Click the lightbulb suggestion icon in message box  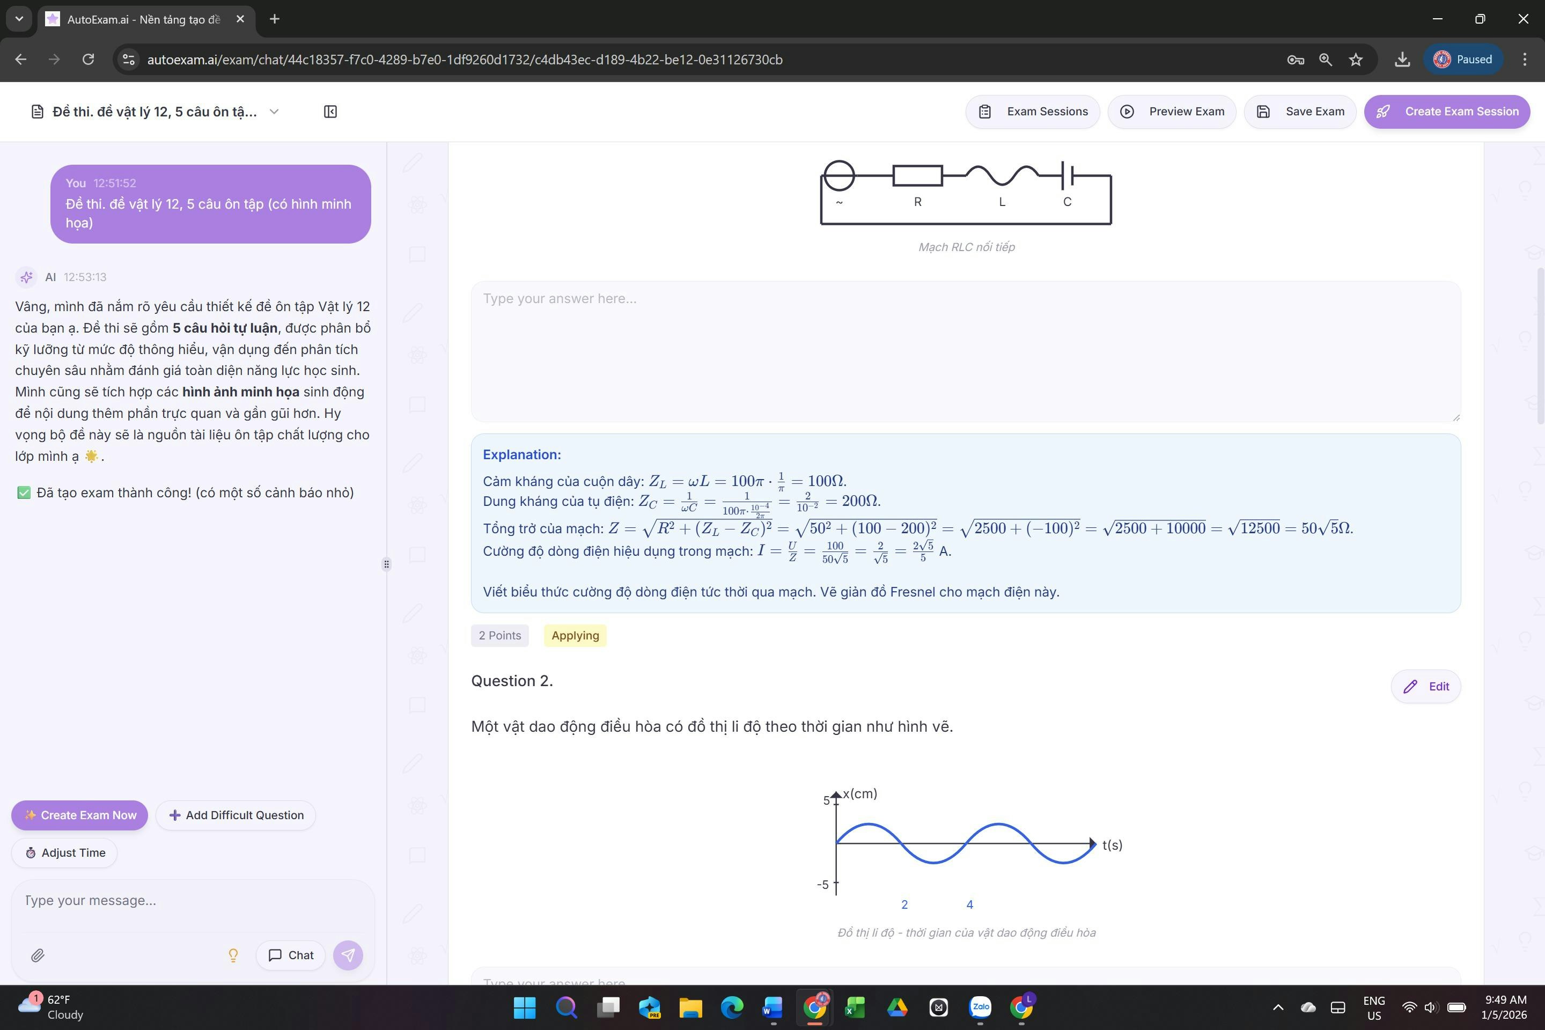coord(233,955)
